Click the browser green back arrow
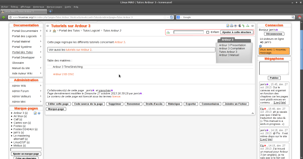The image size is (303, 159). click(3, 17)
